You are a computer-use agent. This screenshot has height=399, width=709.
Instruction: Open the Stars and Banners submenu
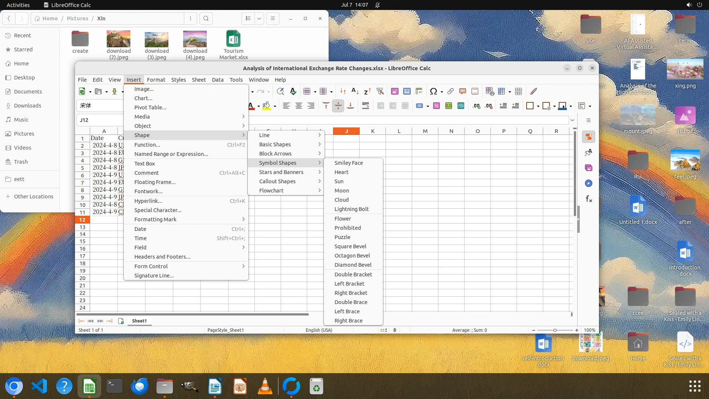pyautogui.click(x=281, y=172)
